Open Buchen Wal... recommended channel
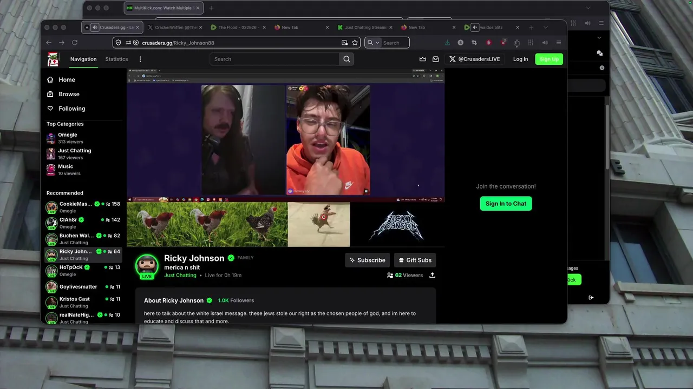This screenshot has width=693, height=389. pyautogui.click(x=83, y=239)
